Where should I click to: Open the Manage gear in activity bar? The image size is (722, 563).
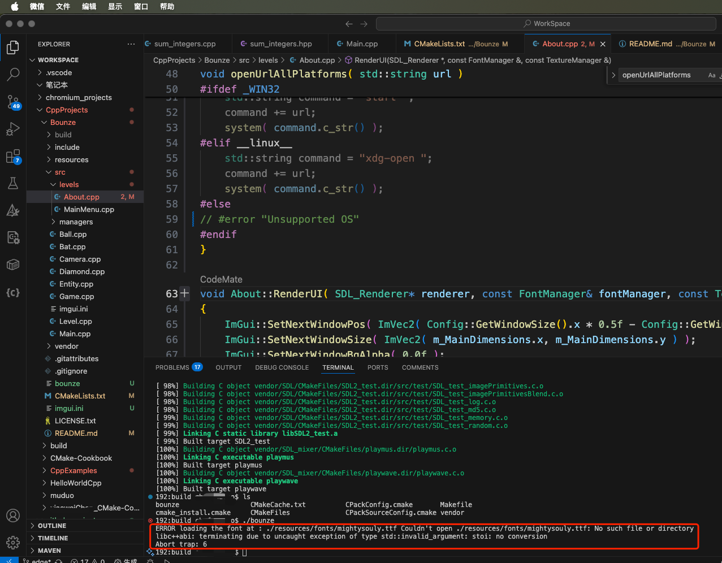[x=13, y=543]
